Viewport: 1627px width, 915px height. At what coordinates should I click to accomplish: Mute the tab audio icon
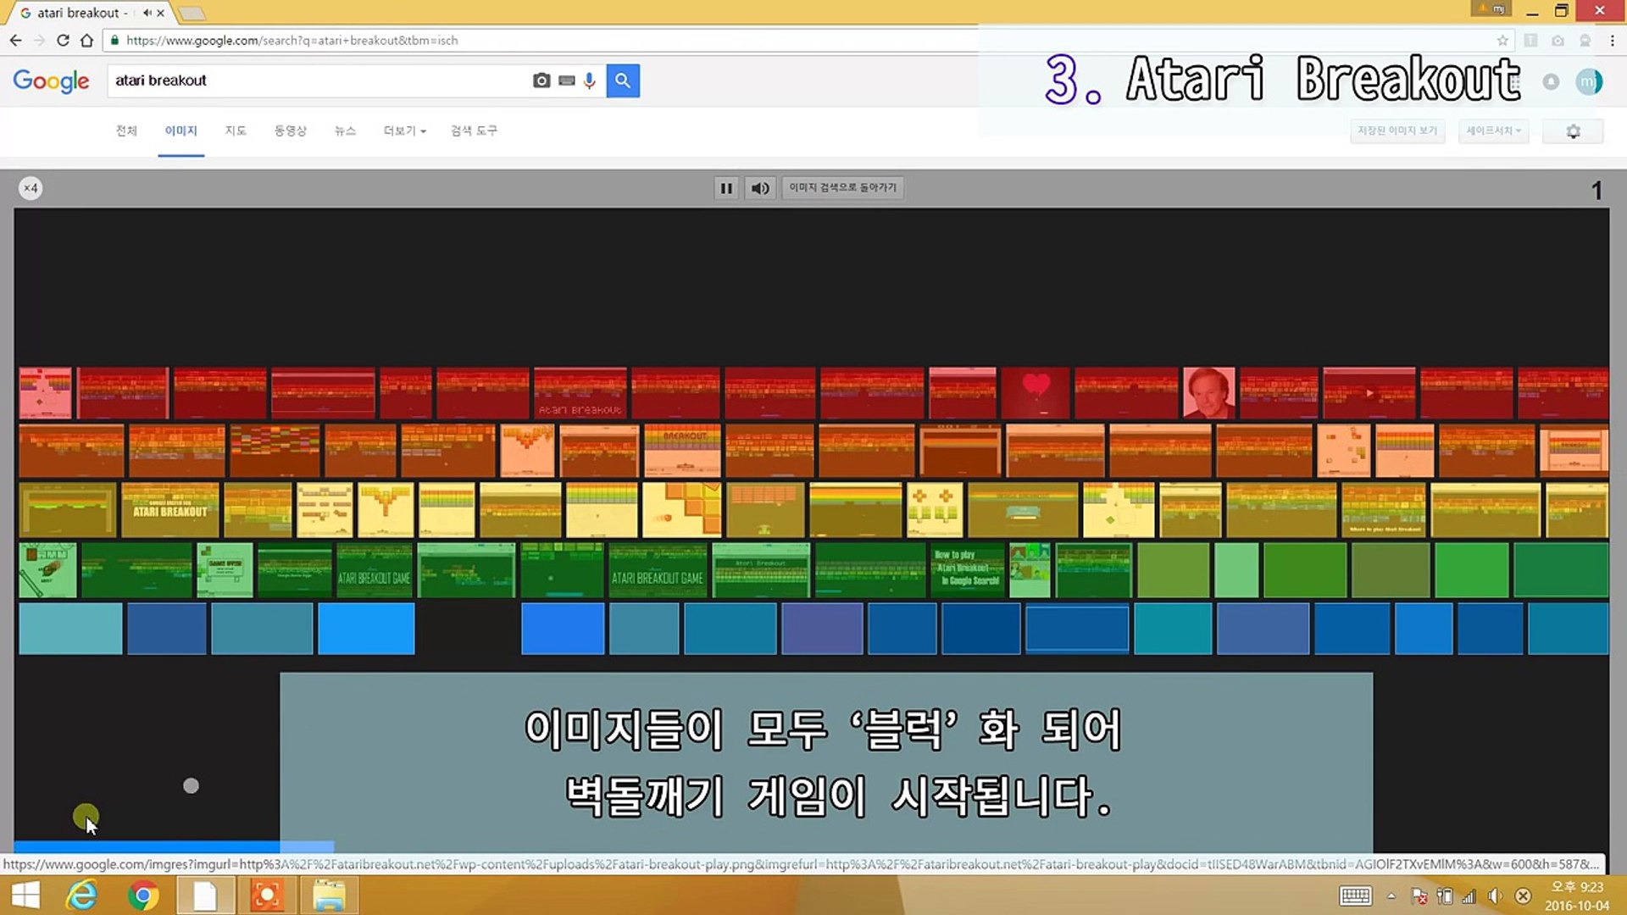pyautogui.click(x=147, y=13)
